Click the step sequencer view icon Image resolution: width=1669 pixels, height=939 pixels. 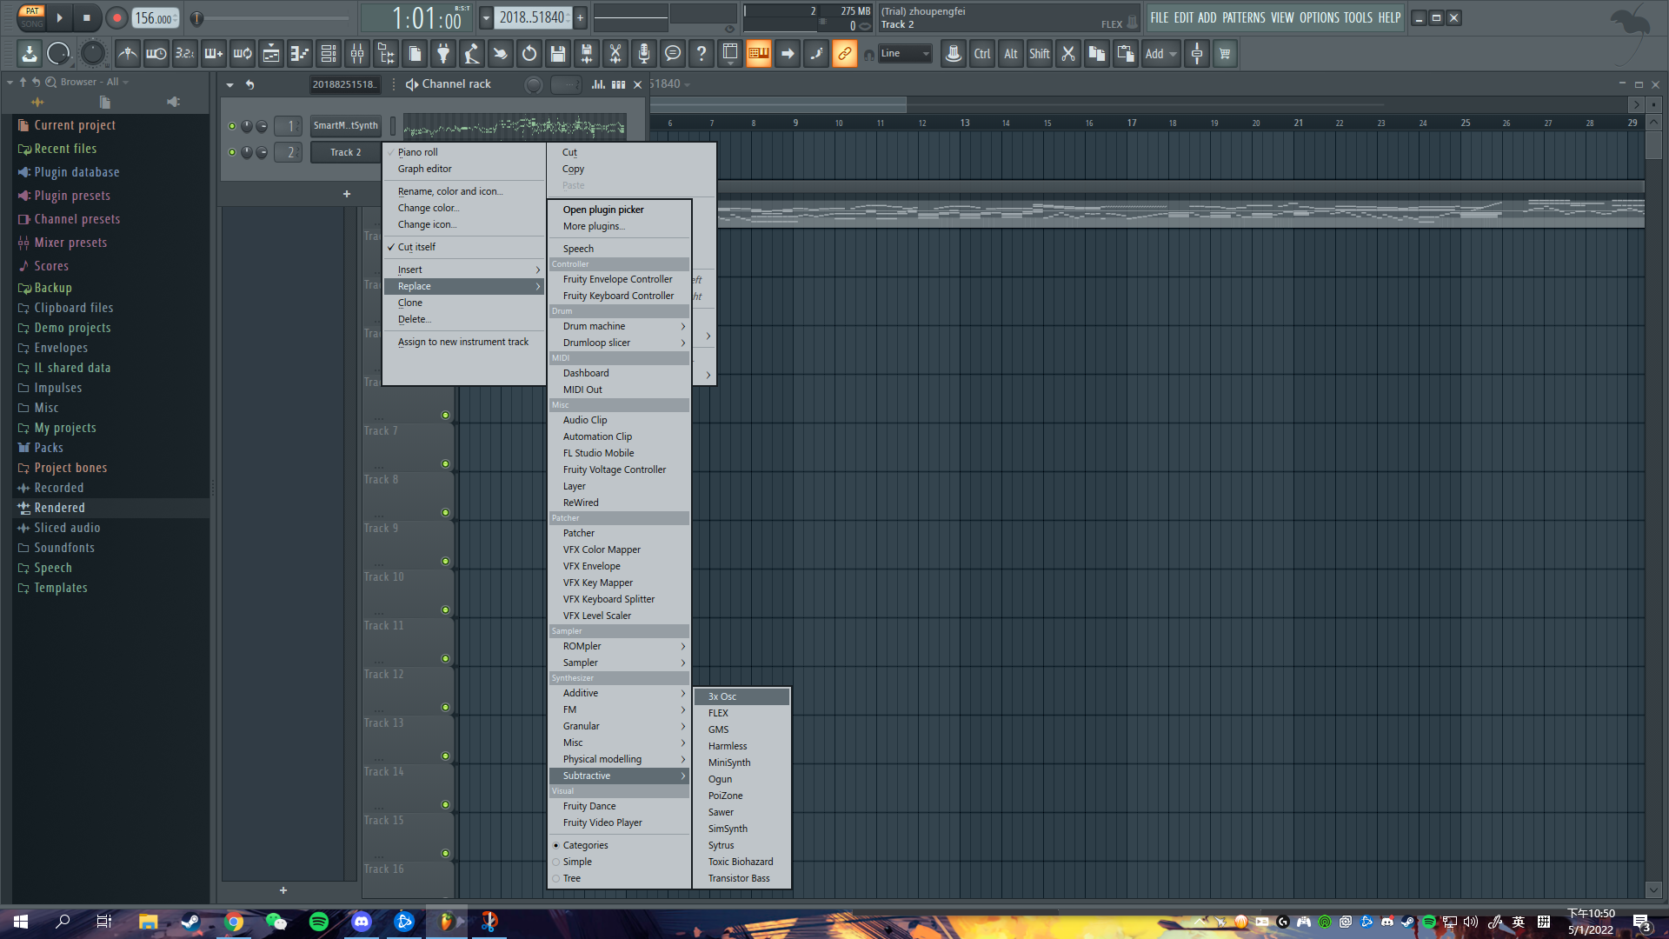(x=329, y=54)
